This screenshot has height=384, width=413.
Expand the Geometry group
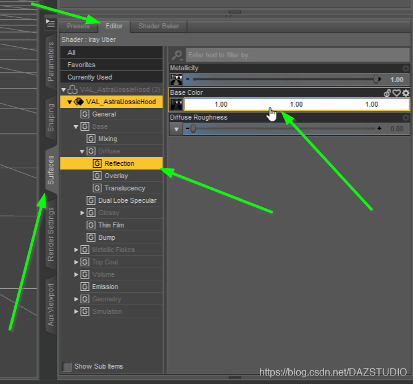pyautogui.click(x=76, y=299)
